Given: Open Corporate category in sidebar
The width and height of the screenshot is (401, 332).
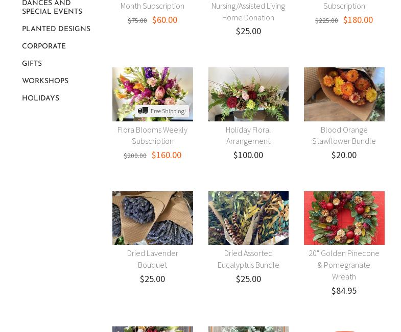Looking at the screenshot, I should point(44,46).
